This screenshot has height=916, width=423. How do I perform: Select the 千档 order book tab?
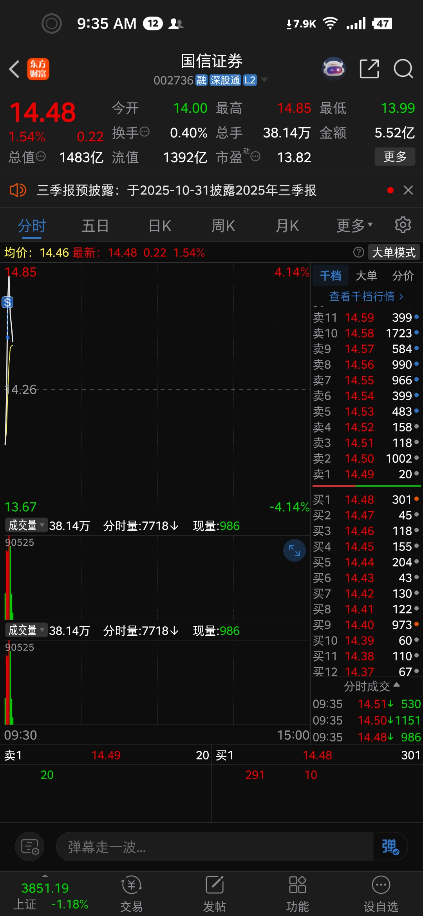pos(330,276)
